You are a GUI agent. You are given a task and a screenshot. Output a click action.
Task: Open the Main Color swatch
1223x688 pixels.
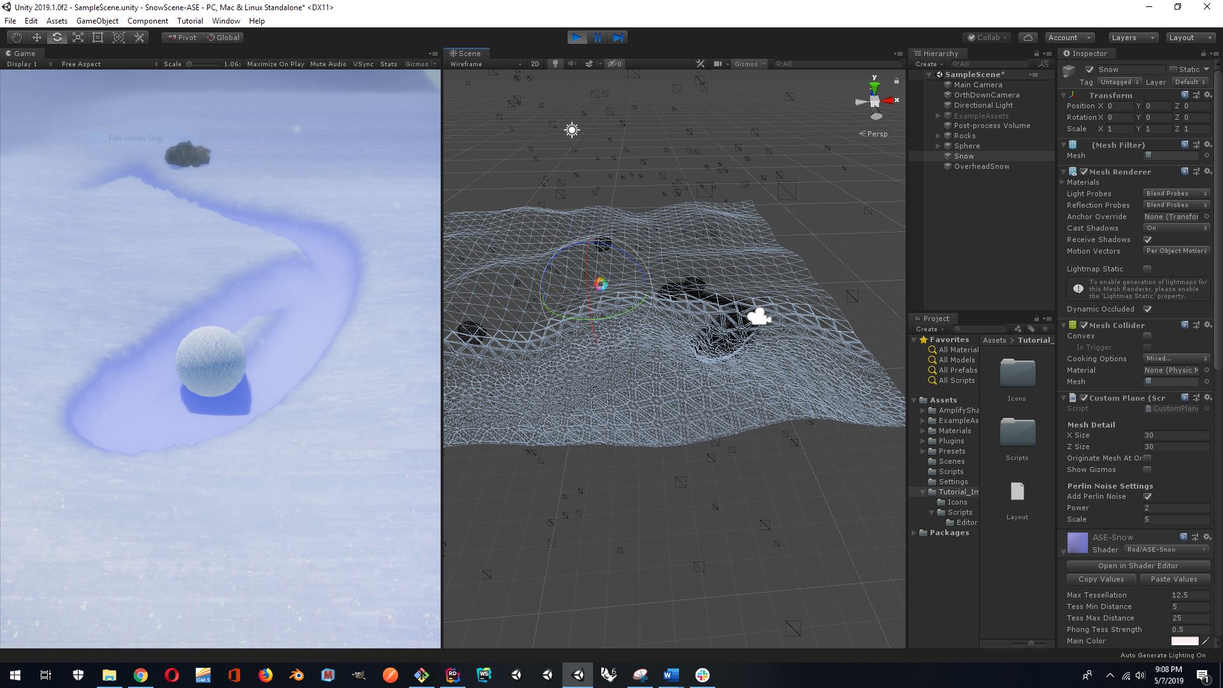pos(1184,641)
